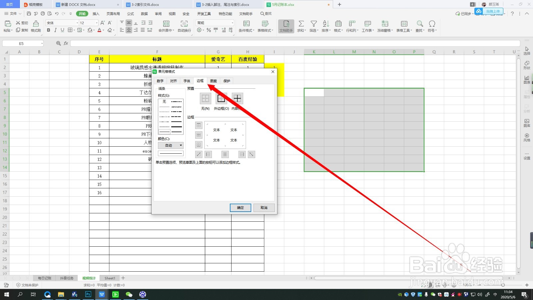Viewport: 533px width, 300px height.
Task: Choose 无 in the line style list
Action: point(164,102)
